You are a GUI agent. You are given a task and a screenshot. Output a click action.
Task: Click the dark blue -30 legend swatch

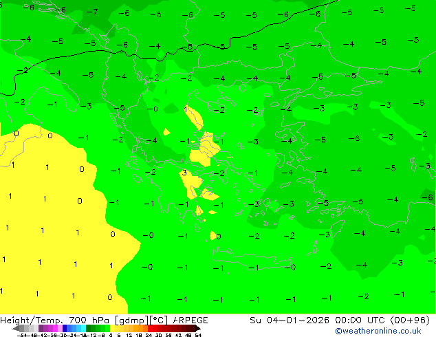point(65,328)
